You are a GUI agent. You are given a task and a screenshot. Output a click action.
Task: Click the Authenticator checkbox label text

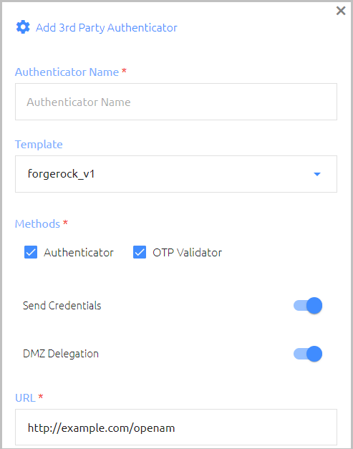79,253
